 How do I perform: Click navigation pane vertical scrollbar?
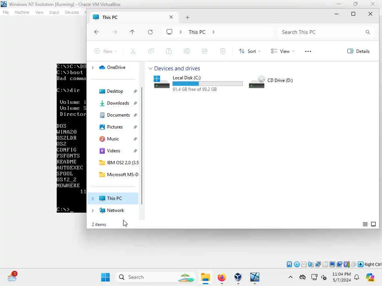142,146
